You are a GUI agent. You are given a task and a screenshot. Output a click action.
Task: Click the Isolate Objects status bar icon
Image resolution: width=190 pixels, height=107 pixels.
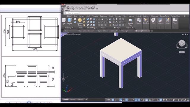coord(182,100)
